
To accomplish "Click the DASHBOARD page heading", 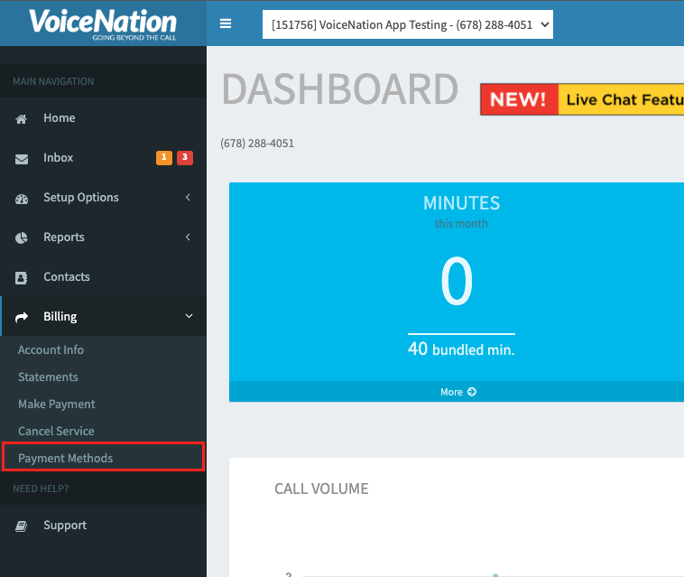I will click(340, 89).
